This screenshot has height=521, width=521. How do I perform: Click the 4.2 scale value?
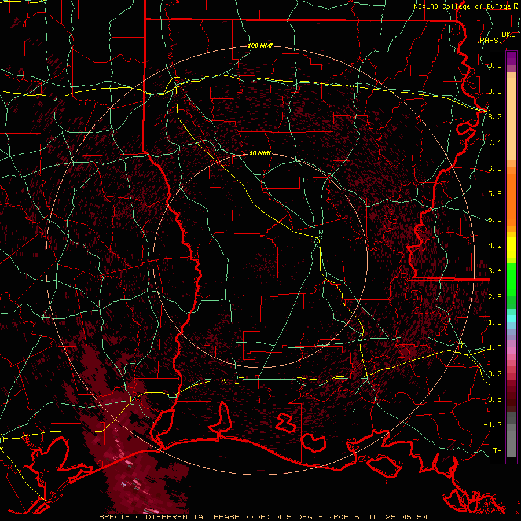pos(495,245)
